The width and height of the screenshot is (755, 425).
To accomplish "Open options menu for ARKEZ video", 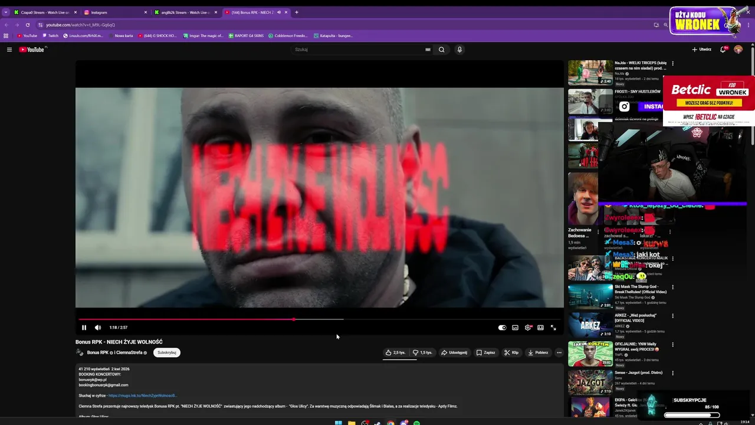I will coord(672,316).
